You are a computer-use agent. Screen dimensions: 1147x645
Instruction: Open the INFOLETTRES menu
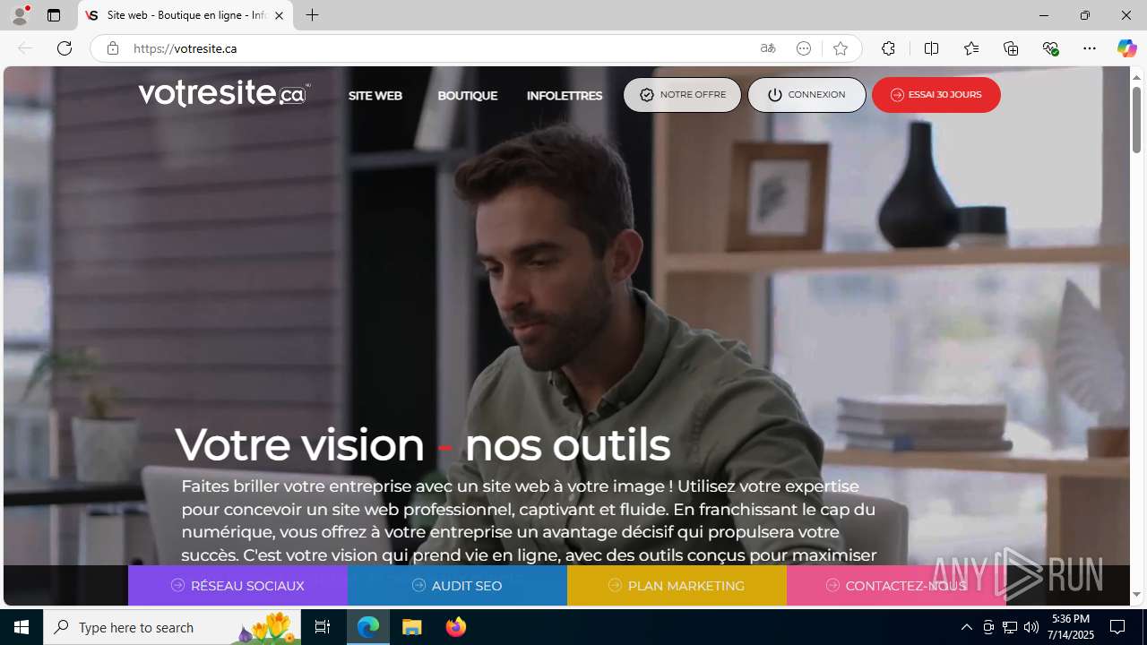[x=565, y=95]
